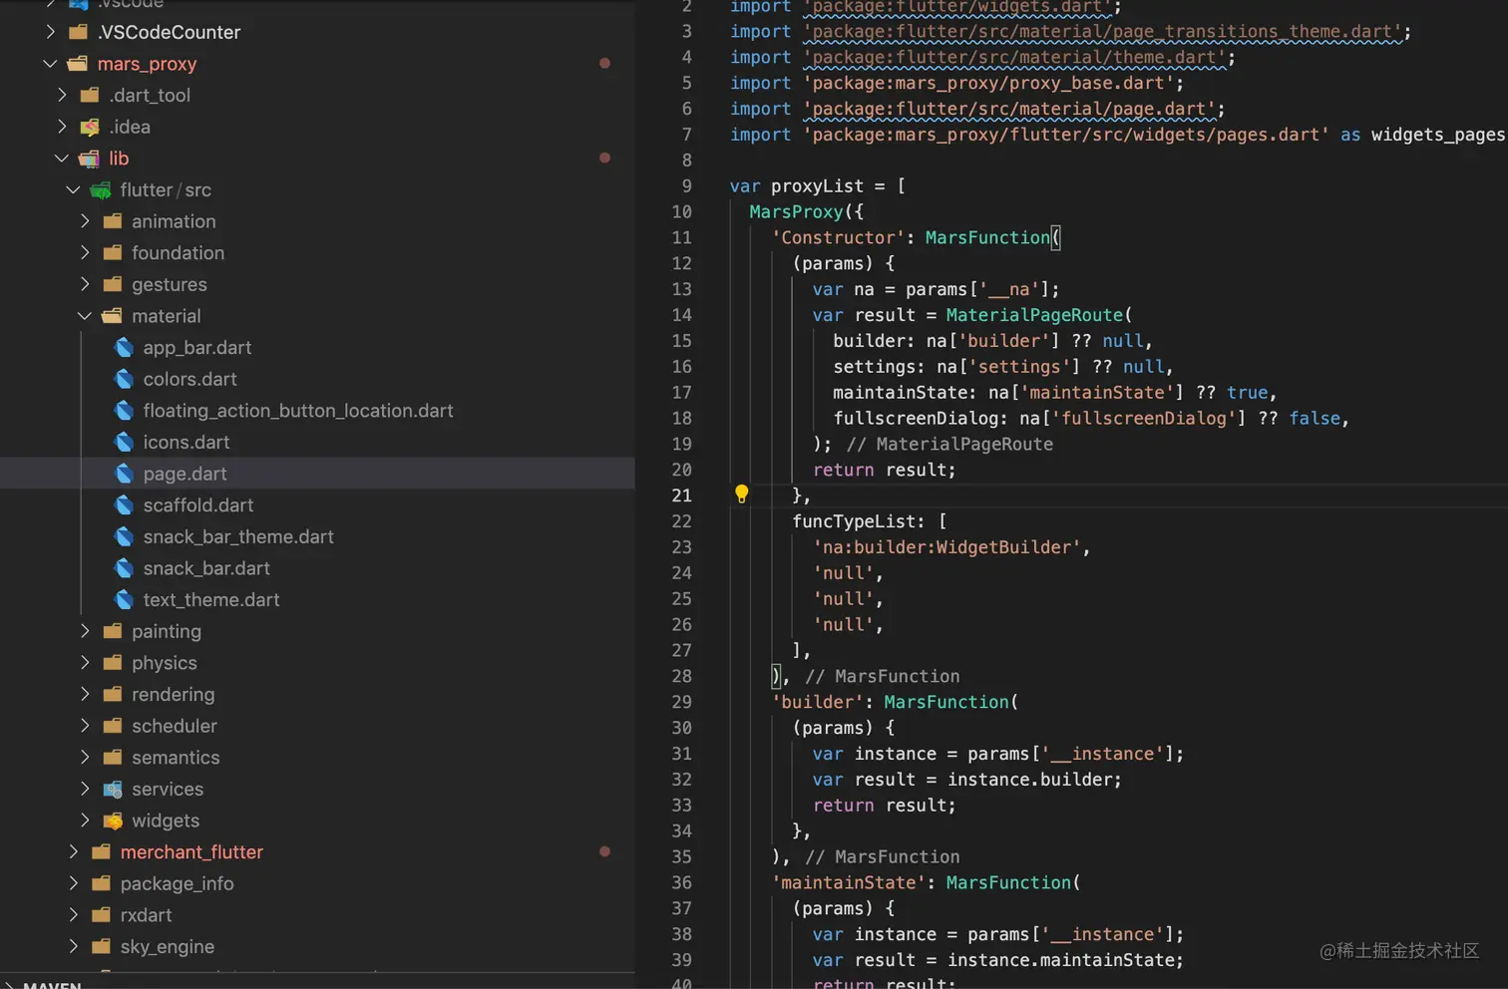Viewport: 1508px width, 989px height.
Task: Select the package_info folder row
Action: (x=317, y=884)
